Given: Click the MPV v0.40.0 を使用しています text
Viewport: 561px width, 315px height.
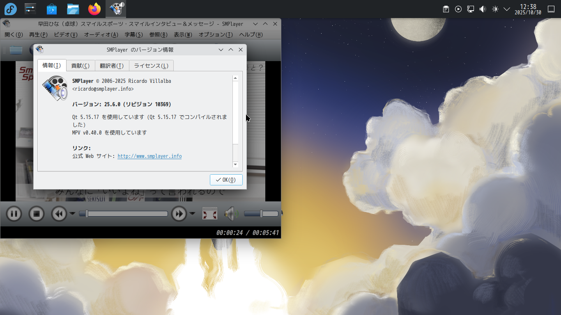Looking at the screenshot, I should coord(110,132).
